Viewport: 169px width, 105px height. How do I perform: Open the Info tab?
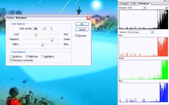[134, 4]
